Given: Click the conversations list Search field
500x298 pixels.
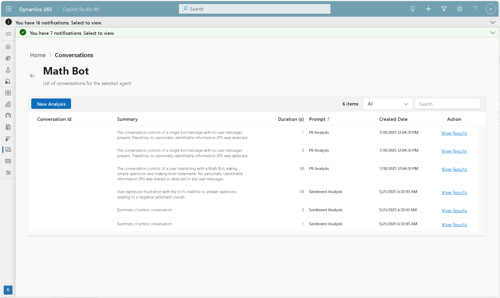Looking at the screenshot, I should (x=447, y=104).
